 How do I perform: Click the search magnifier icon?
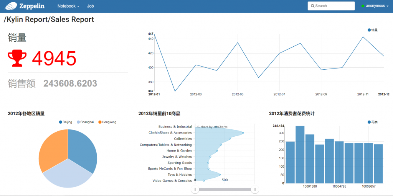[x=313, y=6]
